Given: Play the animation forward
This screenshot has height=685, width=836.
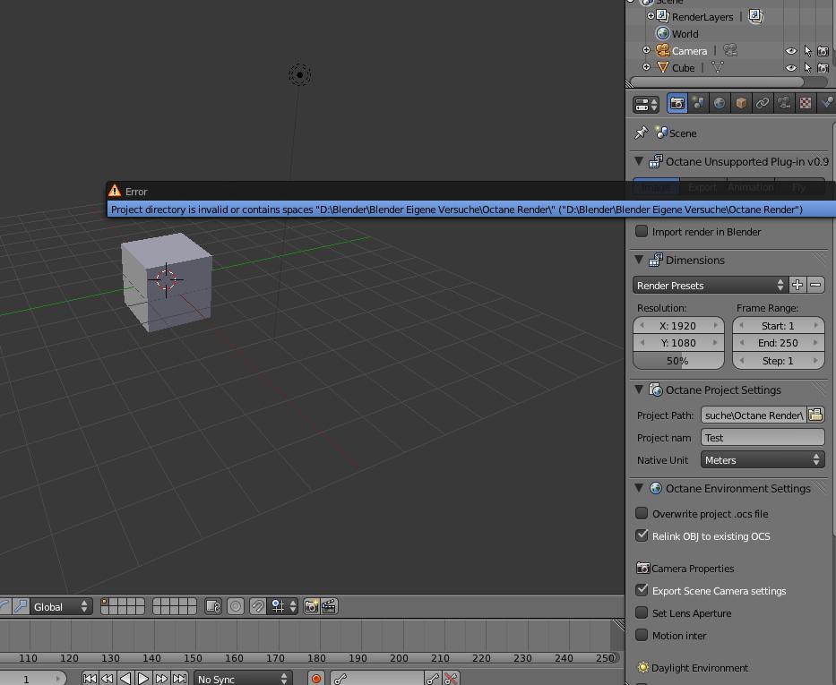Looking at the screenshot, I should coord(143,679).
